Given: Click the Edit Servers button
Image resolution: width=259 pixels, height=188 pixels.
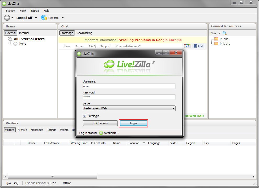Looking at the screenshot, I should click(x=100, y=123).
